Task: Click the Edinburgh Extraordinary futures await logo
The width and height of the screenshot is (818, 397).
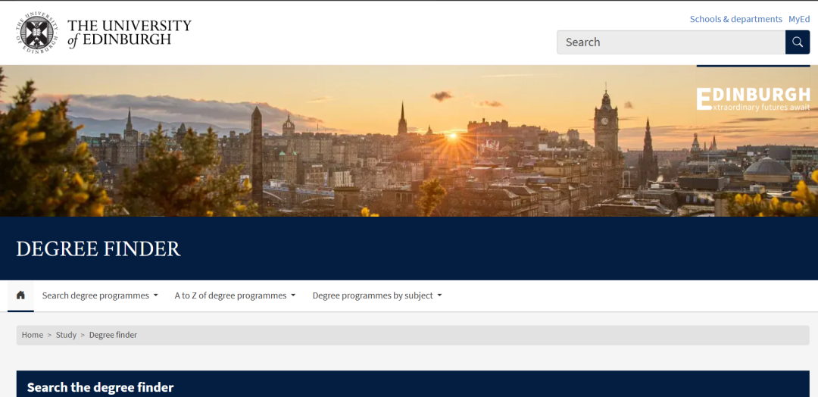Action: [x=754, y=99]
